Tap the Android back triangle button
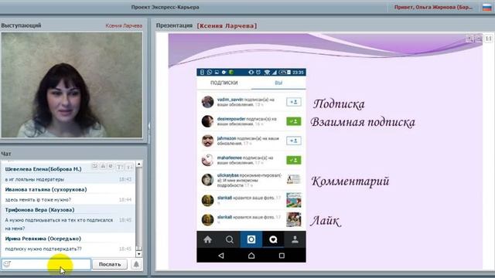This screenshot has height=278, width=495. 221,256
